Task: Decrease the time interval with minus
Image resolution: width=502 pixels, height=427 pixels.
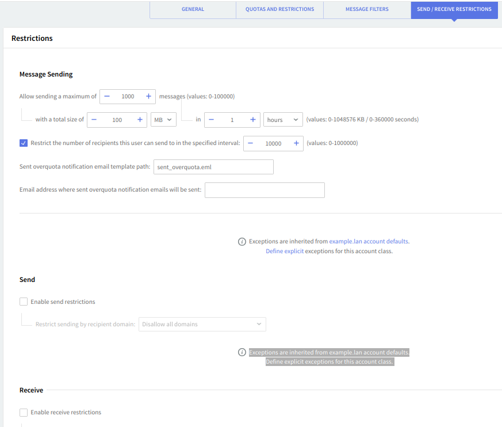Action: tap(212, 120)
